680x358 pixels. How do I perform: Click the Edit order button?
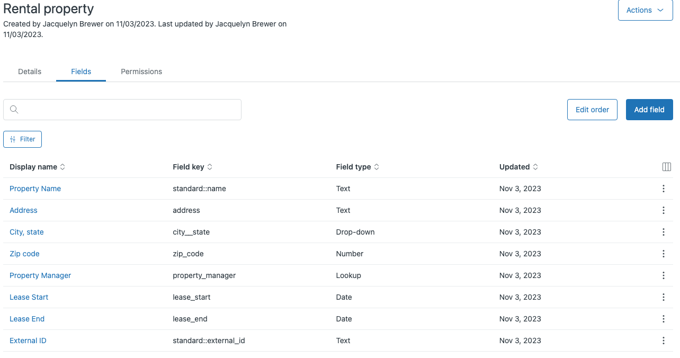[592, 109]
